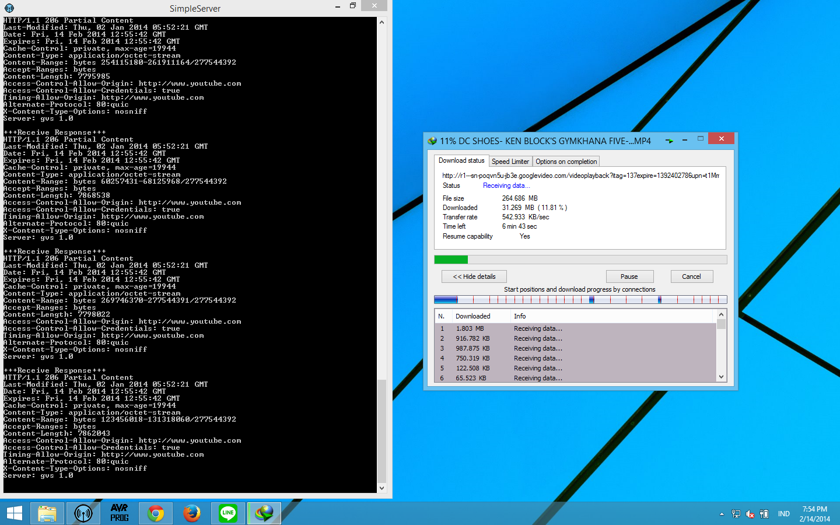Click scroll up arrow in connections list
840x525 pixels.
point(722,315)
